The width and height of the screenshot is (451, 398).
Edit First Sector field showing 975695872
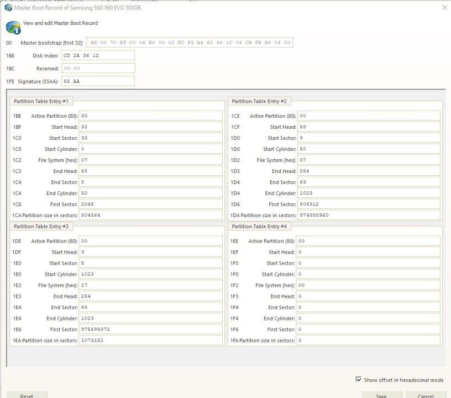[150, 329]
